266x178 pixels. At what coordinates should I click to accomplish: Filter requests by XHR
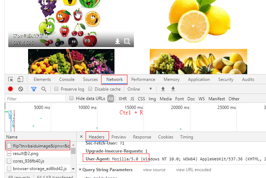[122, 99]
